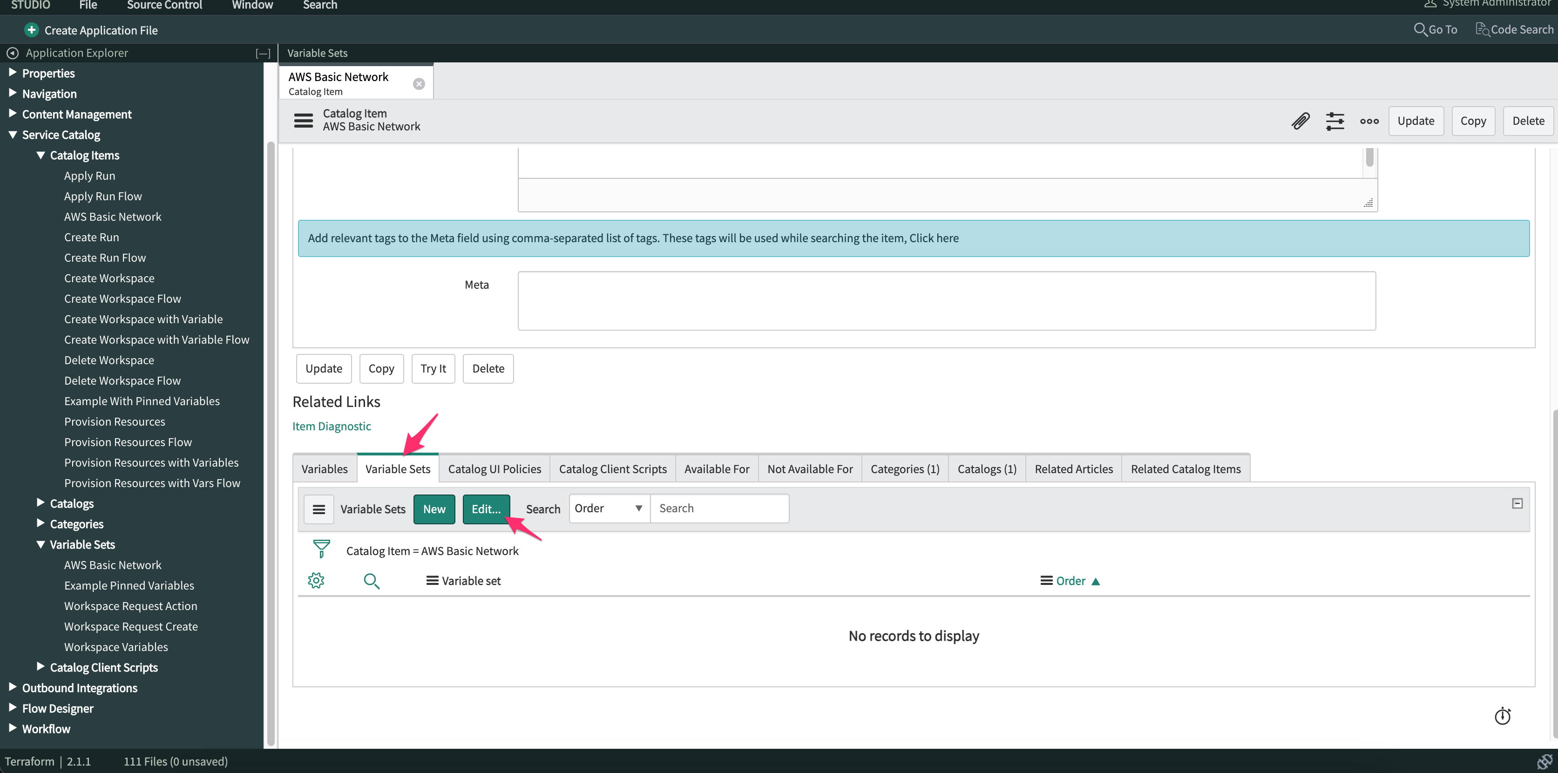Open the Order search field dropdown

609,509
